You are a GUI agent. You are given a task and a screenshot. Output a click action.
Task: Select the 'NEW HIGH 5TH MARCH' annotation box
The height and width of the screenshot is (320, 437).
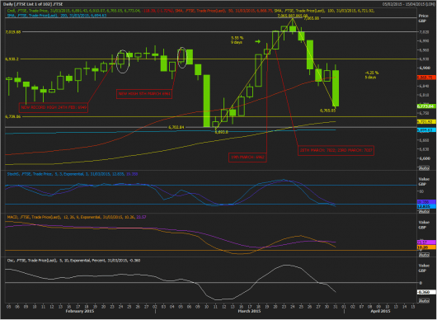(x=144, y=94)
